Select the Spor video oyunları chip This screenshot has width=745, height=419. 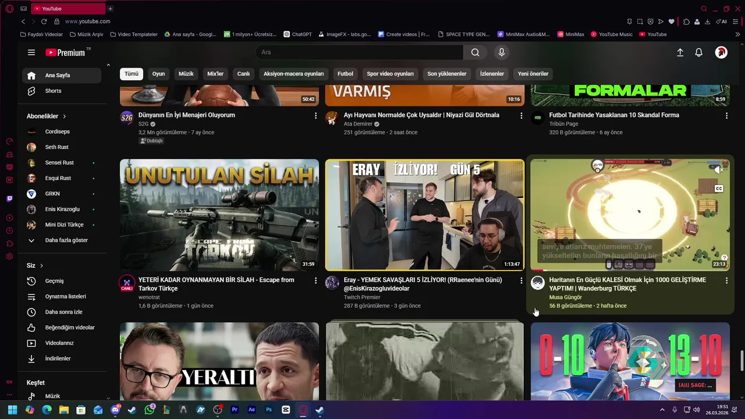click(x=390, y=74)
